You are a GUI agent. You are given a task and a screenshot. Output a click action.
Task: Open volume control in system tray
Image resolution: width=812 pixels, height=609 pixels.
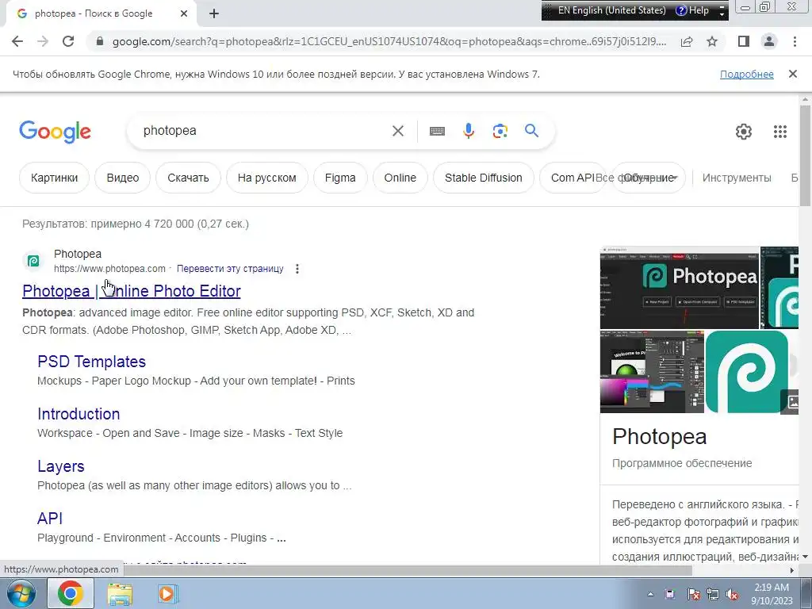pyautogui.click(x=732, y=595)
